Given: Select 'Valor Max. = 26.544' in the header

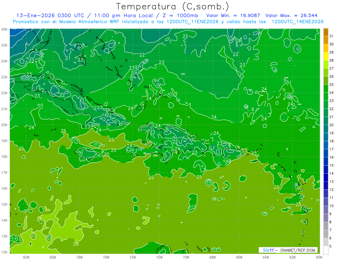Looking at the screenshot, I should coord(292,15).
